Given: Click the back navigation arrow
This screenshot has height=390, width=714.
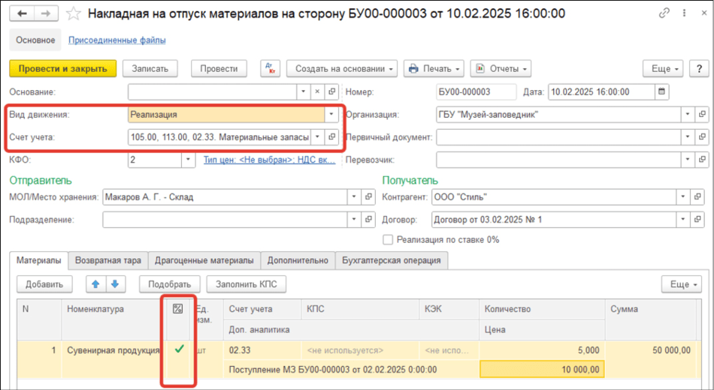Looking at the screenshot, I should pyautogui.click(x=22, y=13).
